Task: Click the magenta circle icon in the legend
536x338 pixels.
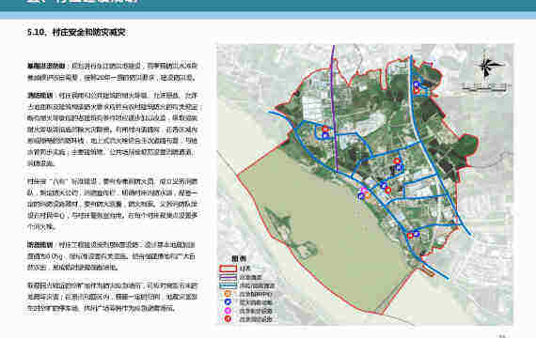Action: [x=228, y=311]
